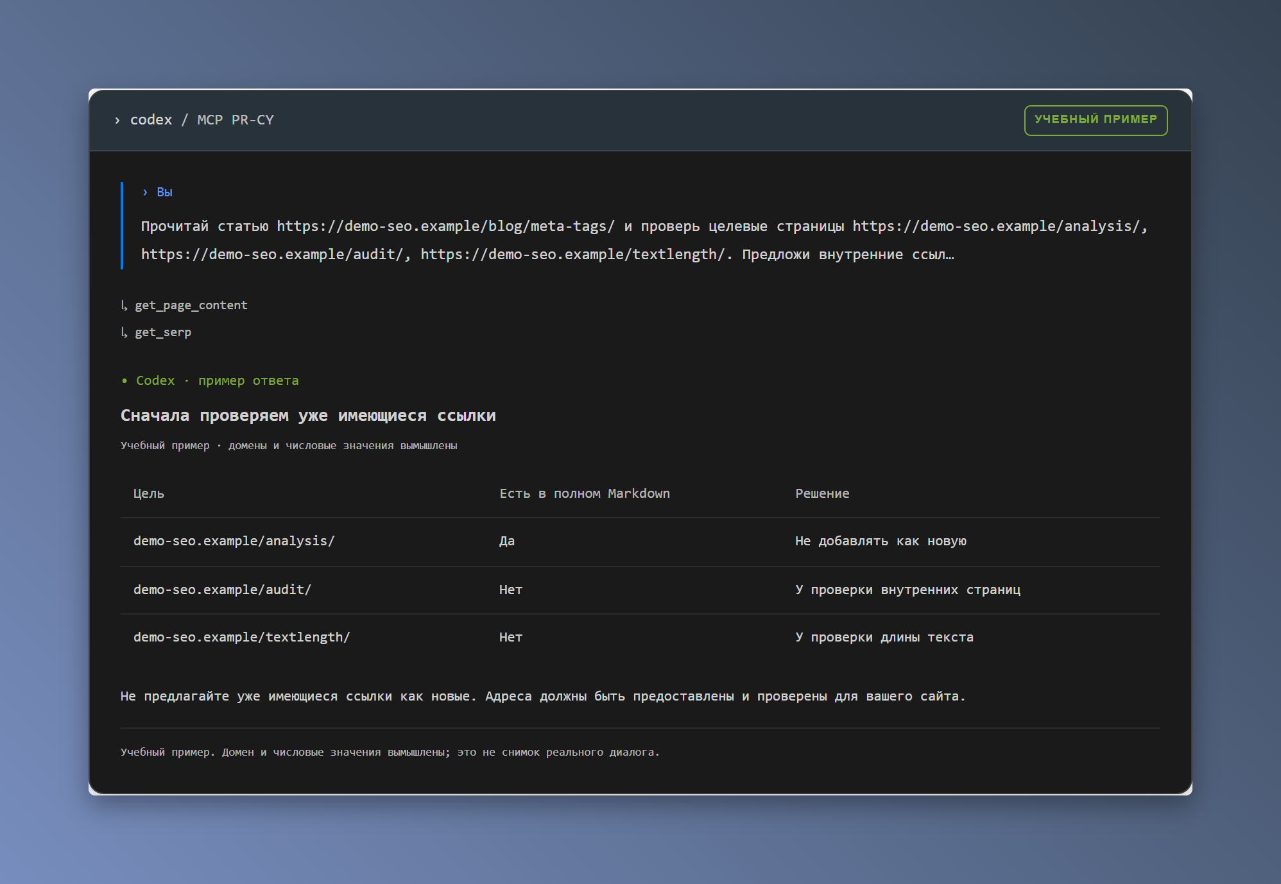This screenshot has width=1281, height=884.
Task: Click the Решение column header
Action: (x=822, y=493)
